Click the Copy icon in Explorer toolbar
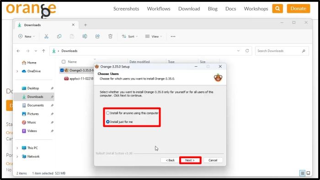 click(59, 36)
